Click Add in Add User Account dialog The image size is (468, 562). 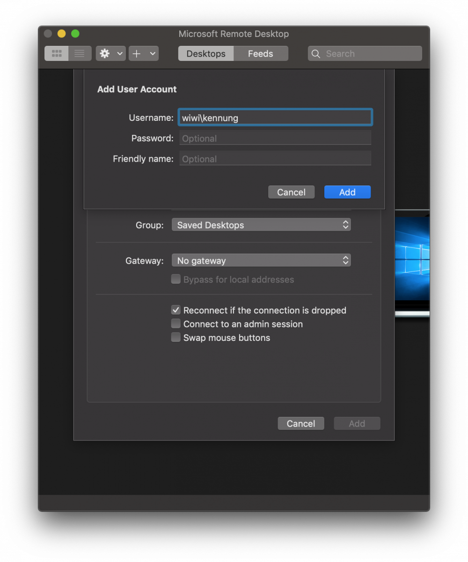[347, 192]
